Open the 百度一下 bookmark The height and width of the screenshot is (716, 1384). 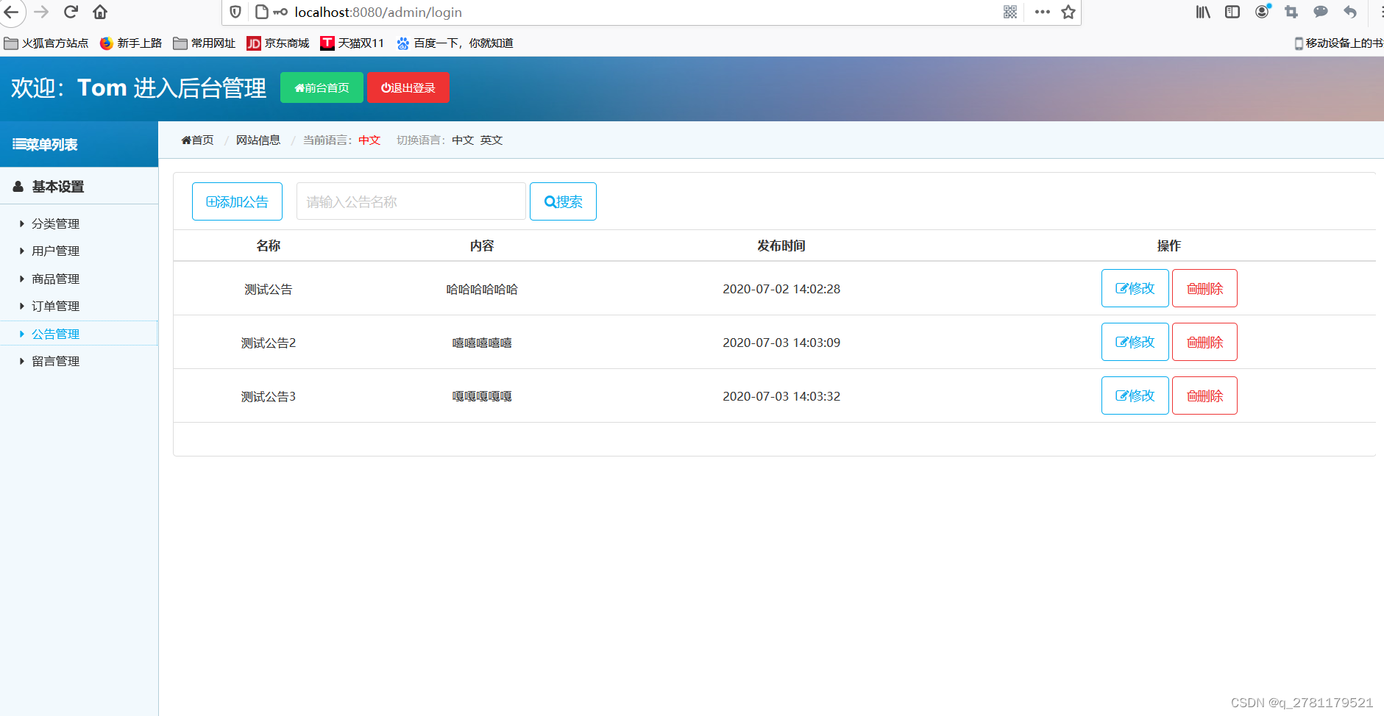[x=455, y=43]
